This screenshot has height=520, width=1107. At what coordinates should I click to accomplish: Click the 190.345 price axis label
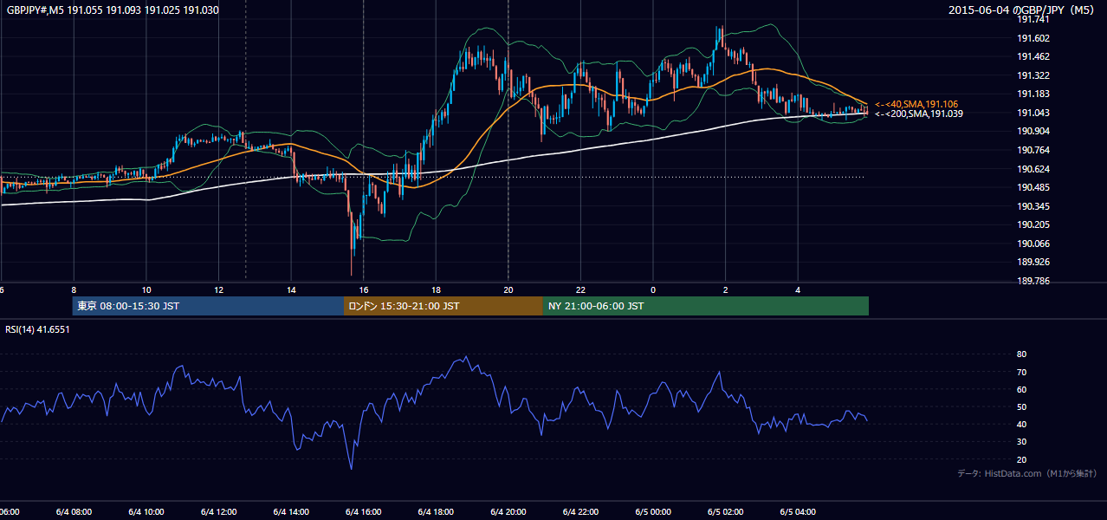1033,206
